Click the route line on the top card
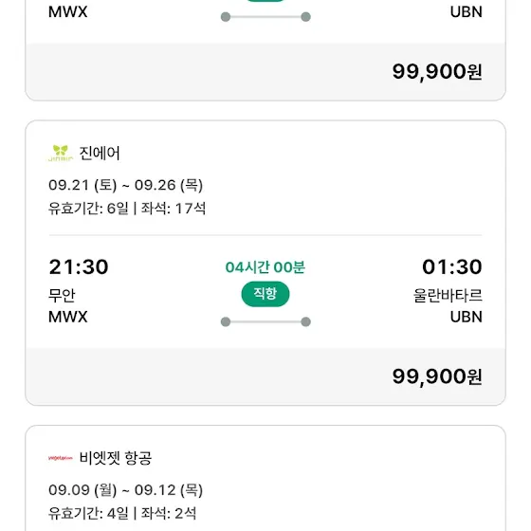This screenshot has width=531, height=531. (x=265, y=17)
